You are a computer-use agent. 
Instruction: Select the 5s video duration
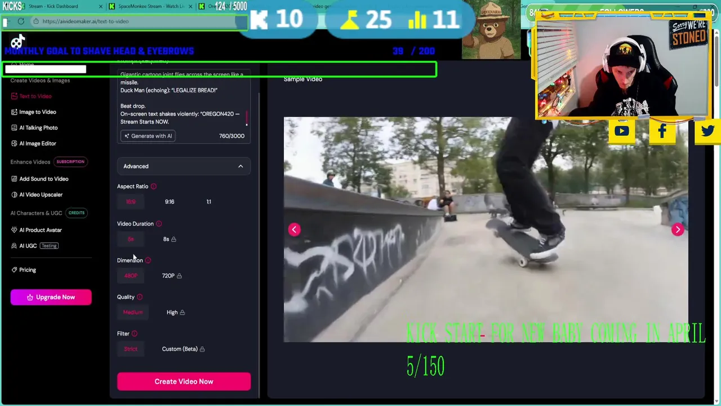point(131,239)
